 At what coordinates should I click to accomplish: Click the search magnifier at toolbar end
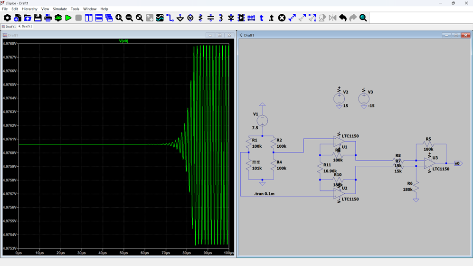coord(363,18)
